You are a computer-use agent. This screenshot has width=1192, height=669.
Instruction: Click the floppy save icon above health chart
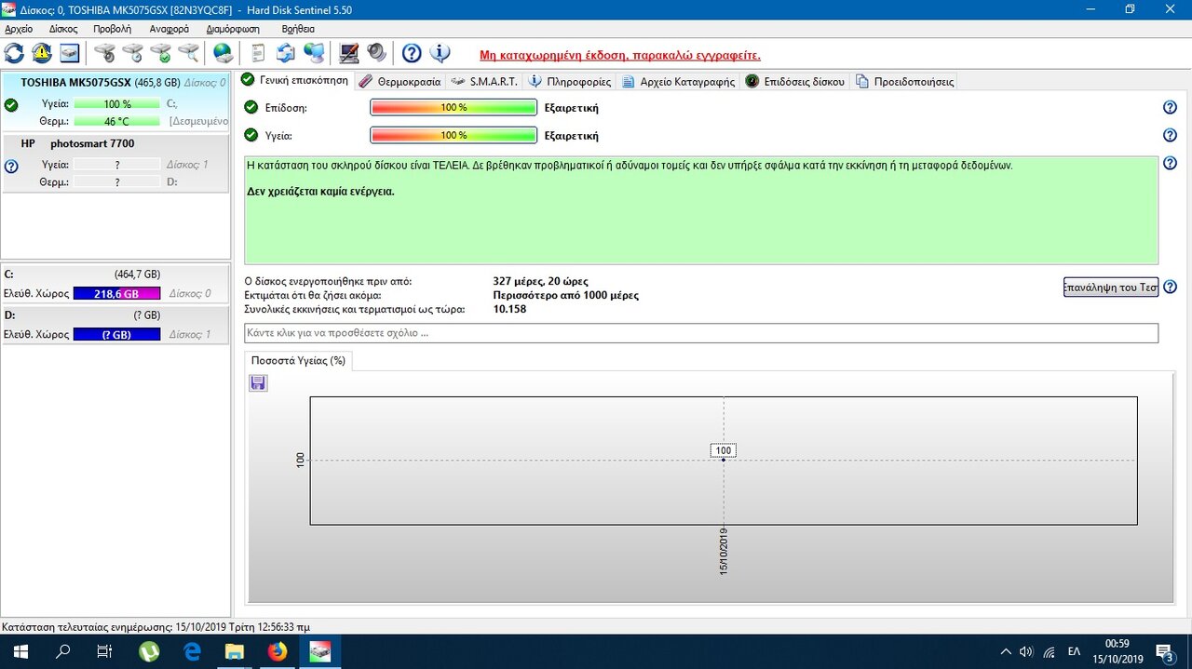click(x=258, y=382)
